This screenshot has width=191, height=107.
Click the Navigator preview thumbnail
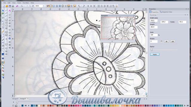tap(118, 28)
